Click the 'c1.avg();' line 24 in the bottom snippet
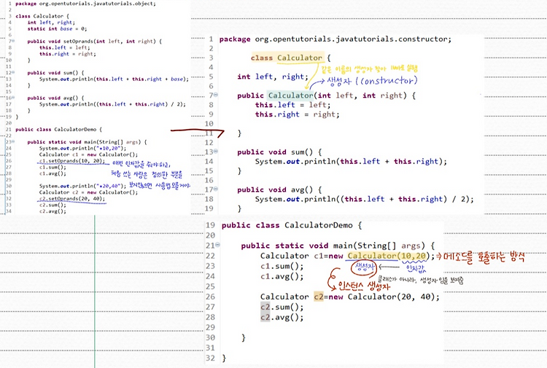This screenshot has width=547, height=368. pyautogui.click(x=282, y=276)
